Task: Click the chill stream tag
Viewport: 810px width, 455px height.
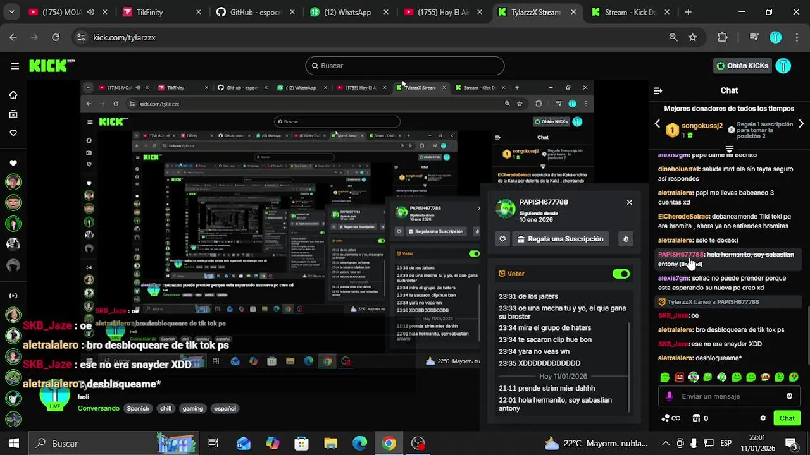Action: (166, 408)
